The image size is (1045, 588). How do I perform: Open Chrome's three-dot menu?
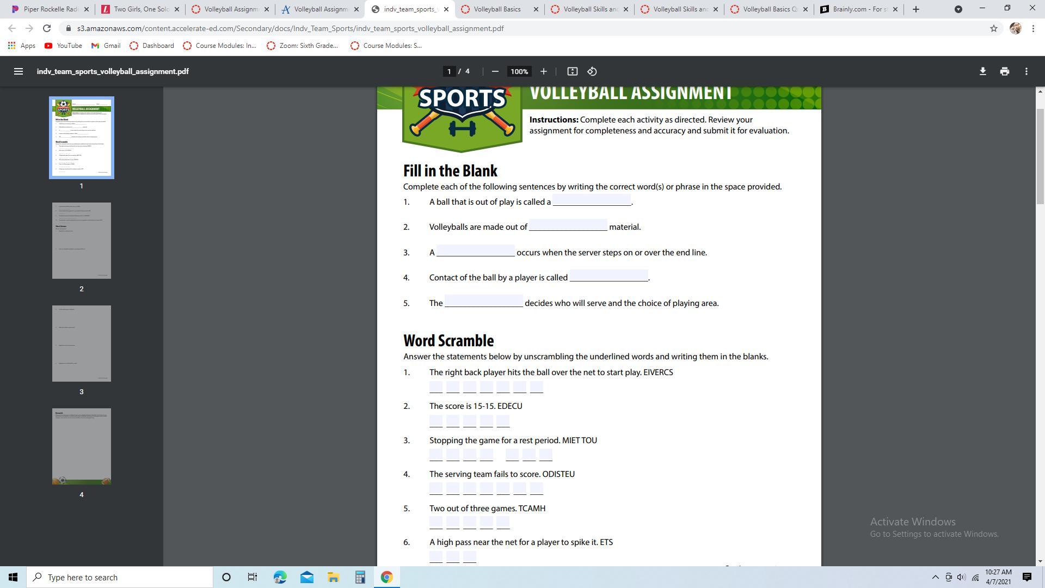[1033, 28]
